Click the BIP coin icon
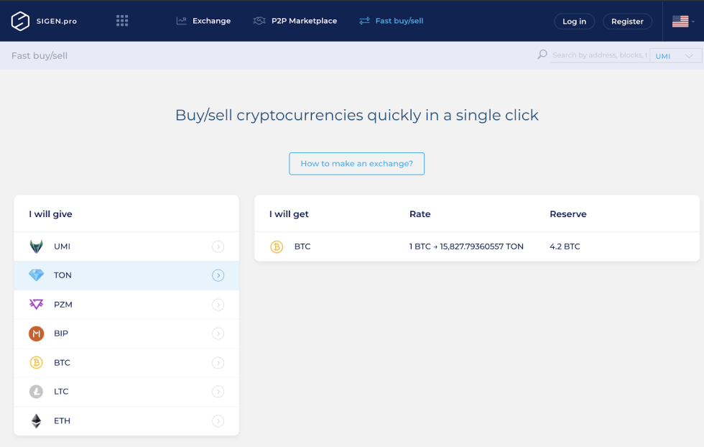 pos(36,333)
